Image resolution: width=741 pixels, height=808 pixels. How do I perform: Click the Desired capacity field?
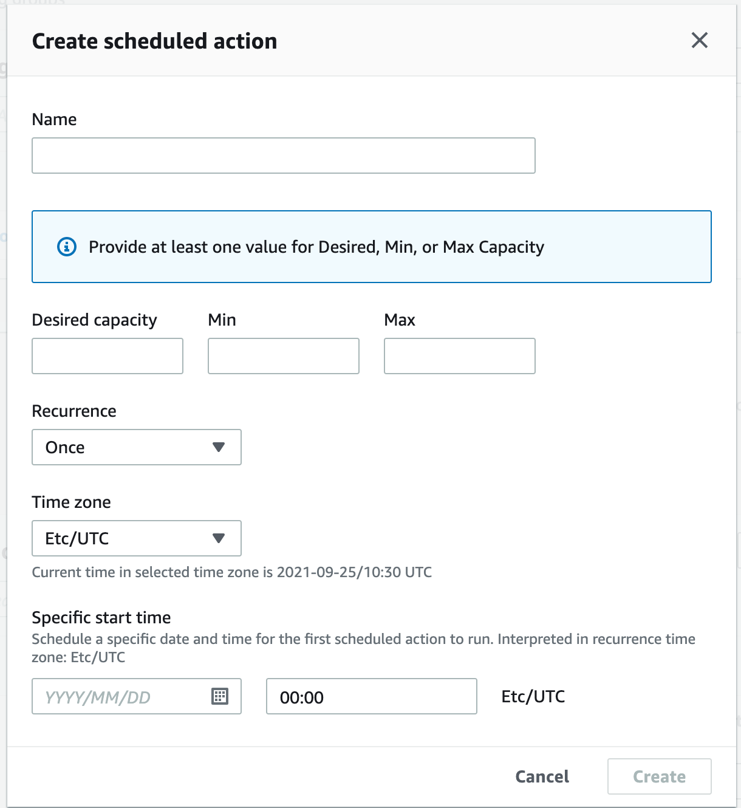click(x=107, y=356)
